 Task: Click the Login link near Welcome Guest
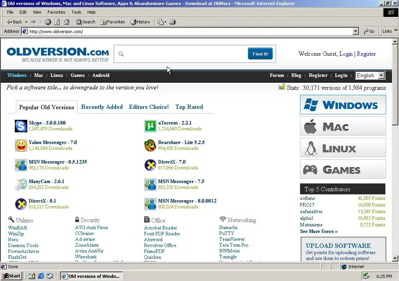tap(346, 54)
